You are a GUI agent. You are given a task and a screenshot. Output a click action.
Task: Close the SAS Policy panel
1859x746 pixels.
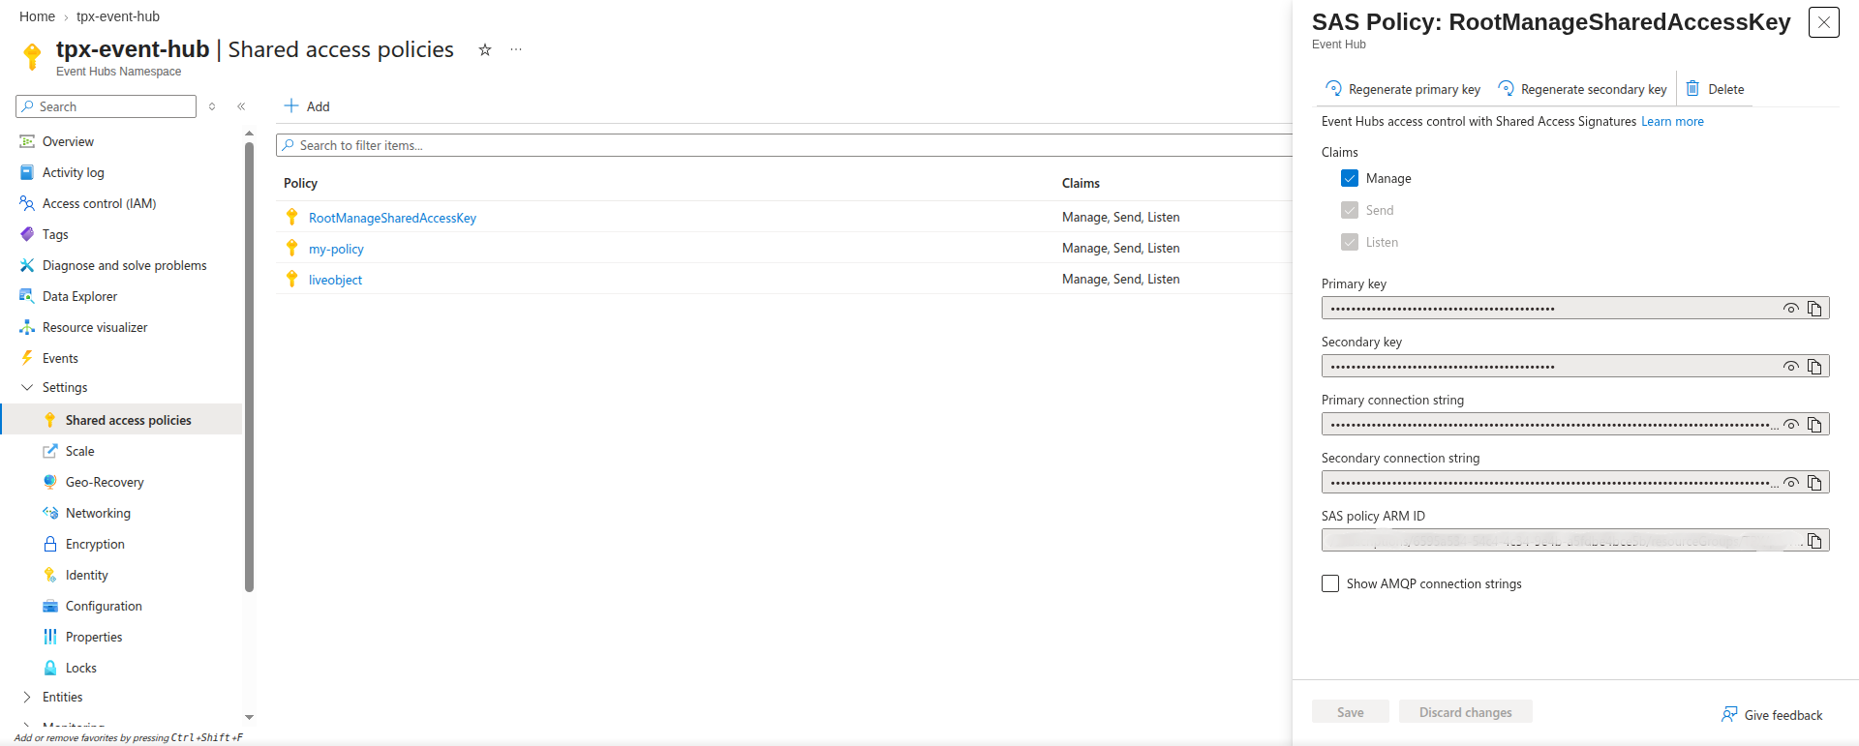click(x=1824, y=22)
